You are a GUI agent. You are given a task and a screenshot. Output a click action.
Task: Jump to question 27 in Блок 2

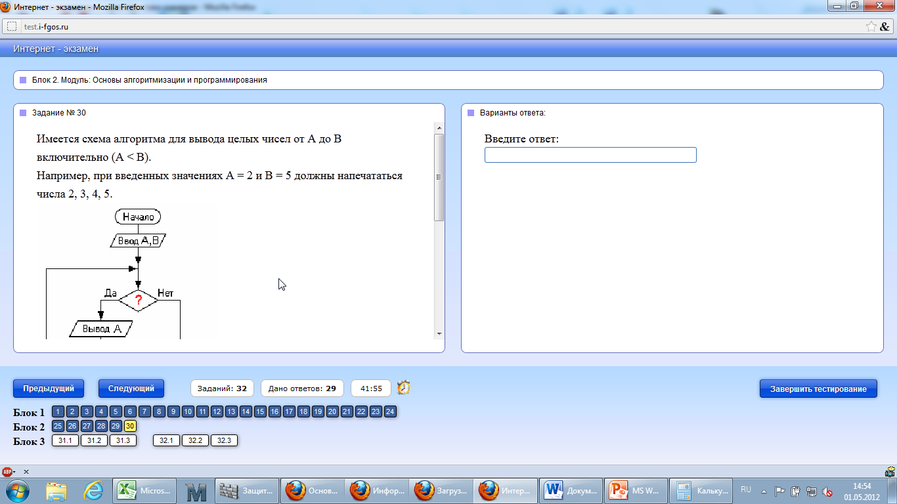pyautogui.click(x=87, y=427)
